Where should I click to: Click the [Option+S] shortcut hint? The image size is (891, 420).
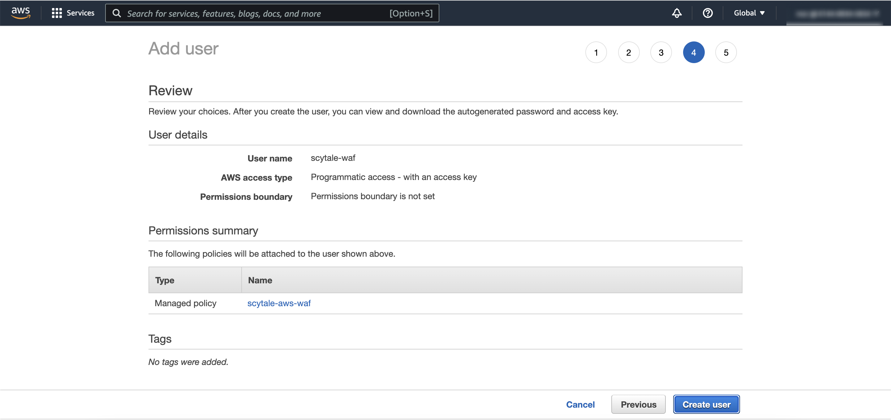coord(411,13)
